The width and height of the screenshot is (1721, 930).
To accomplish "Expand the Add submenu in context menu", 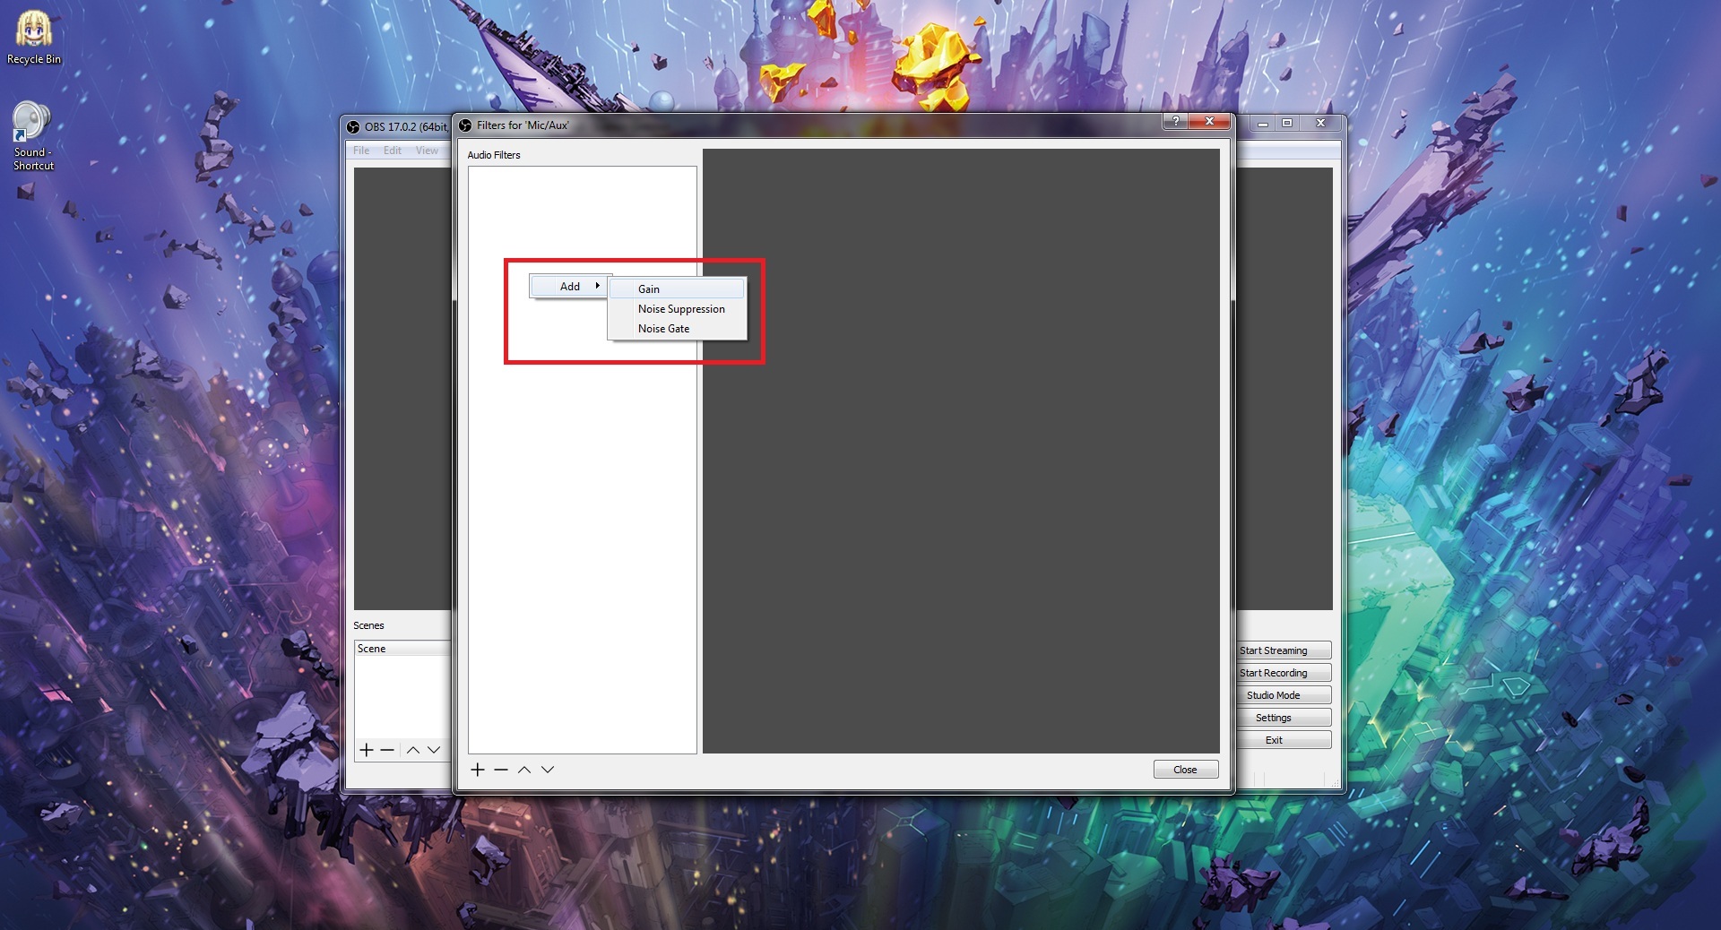I will point(570,287).
